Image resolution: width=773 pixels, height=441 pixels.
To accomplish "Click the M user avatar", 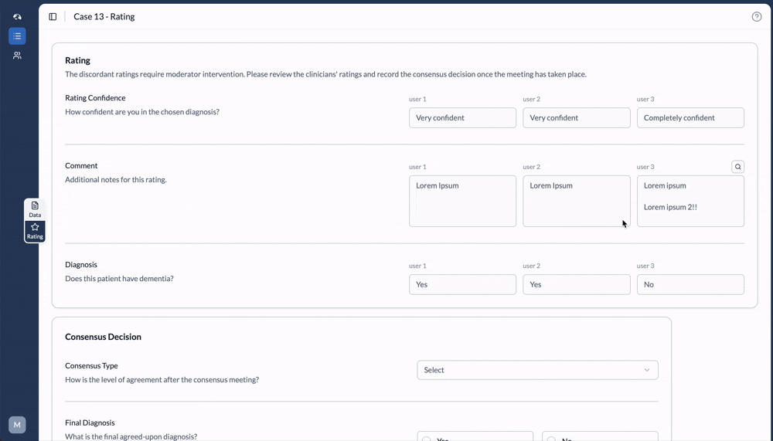I will (17, 425).
